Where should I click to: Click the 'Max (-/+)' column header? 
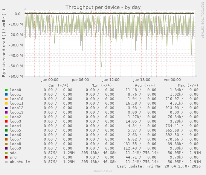188,85
